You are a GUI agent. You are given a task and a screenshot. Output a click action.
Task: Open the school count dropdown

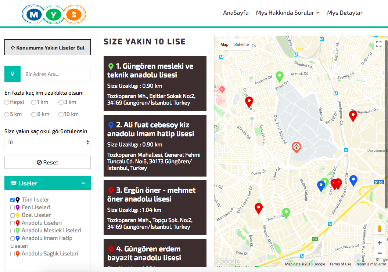click(47, 142)
